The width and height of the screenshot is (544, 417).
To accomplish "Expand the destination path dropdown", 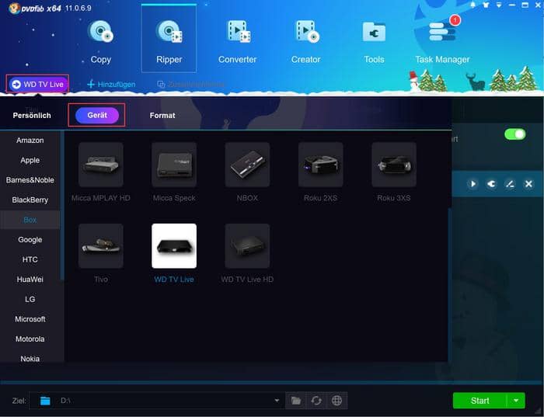I will coord(277,401).
